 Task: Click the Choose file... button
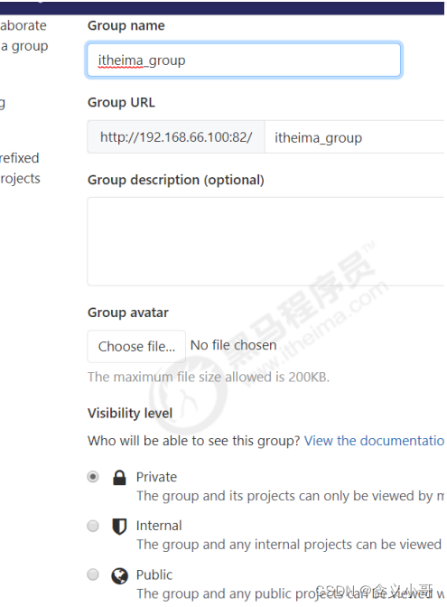136,346
